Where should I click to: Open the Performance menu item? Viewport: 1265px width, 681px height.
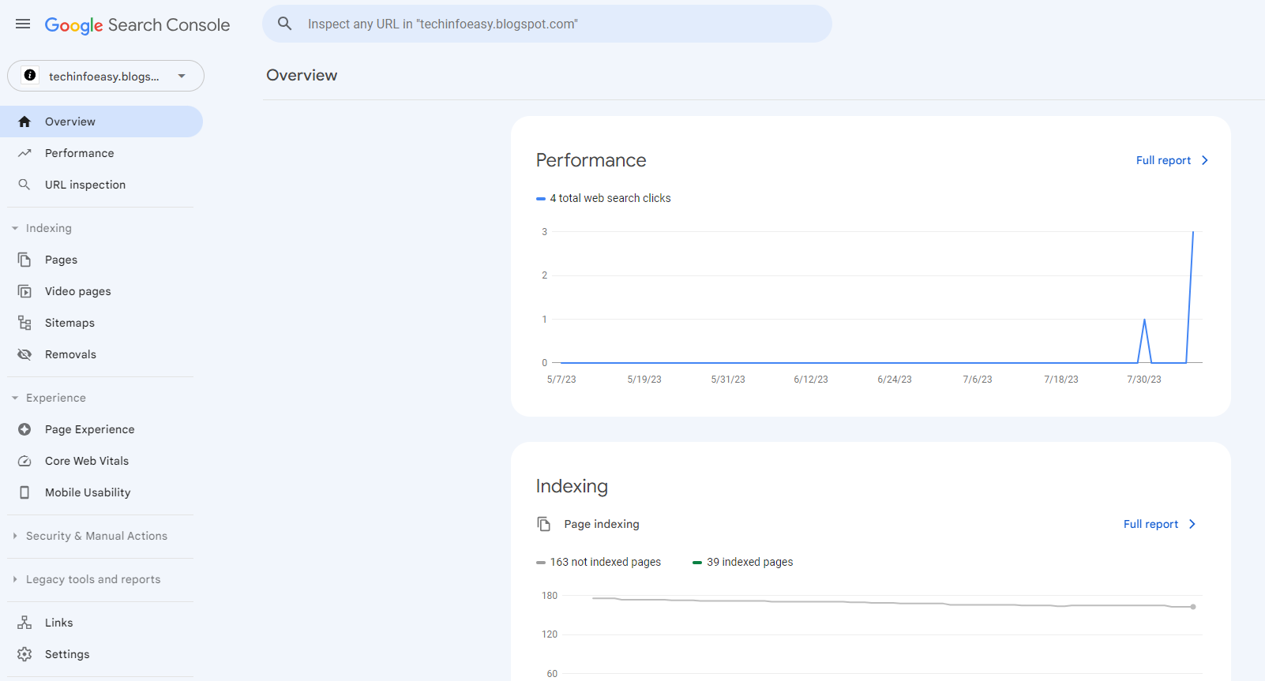coord(79,153)
